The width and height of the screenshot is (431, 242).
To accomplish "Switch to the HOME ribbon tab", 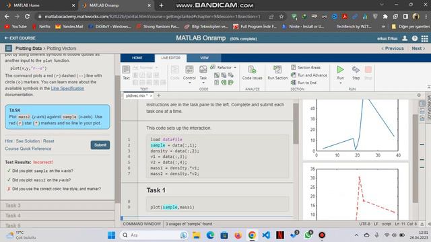I will [137, 58].
